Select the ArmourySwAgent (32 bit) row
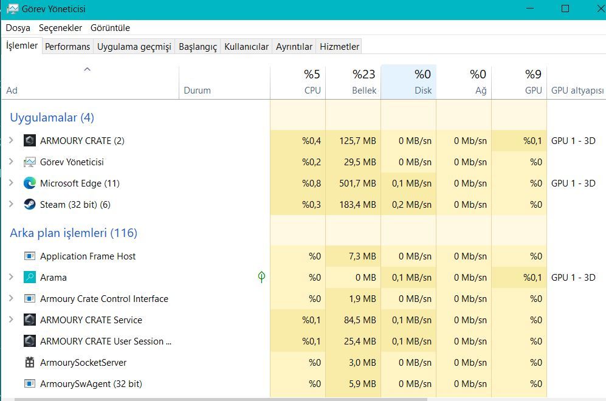 (91, 384)
